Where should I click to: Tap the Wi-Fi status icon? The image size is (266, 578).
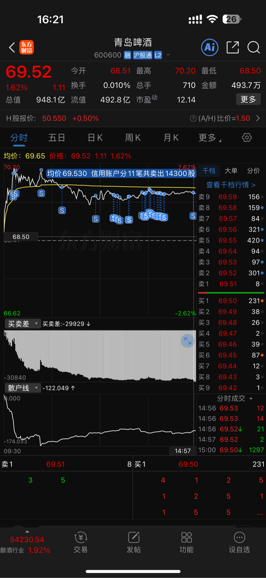(x=212, y=19)
